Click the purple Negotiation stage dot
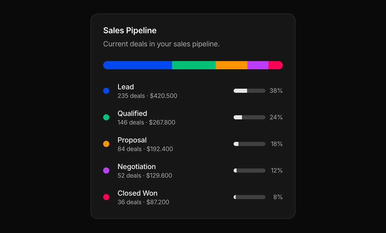The height and width of the screenshot is (233, 386). tap(106, 170)
